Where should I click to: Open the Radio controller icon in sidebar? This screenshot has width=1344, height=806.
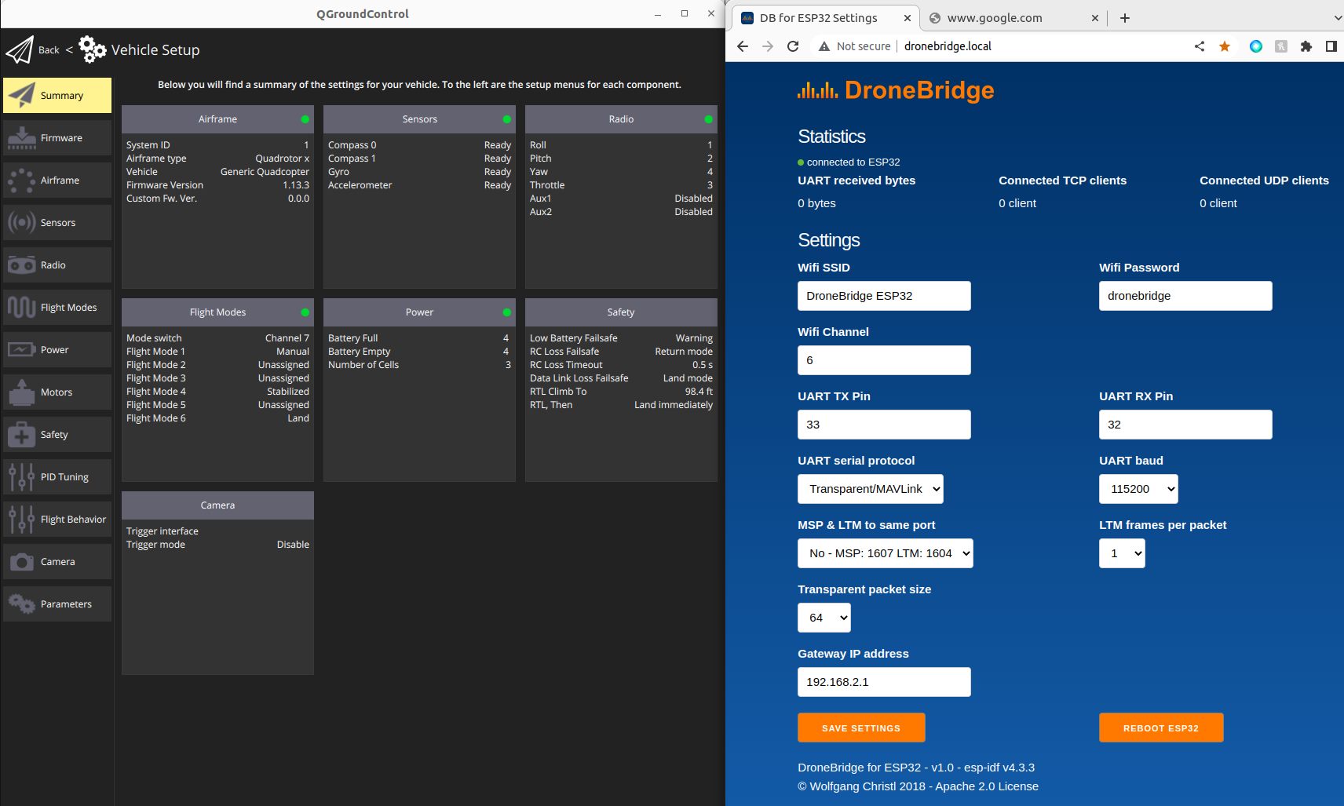[x=22, y=265]
